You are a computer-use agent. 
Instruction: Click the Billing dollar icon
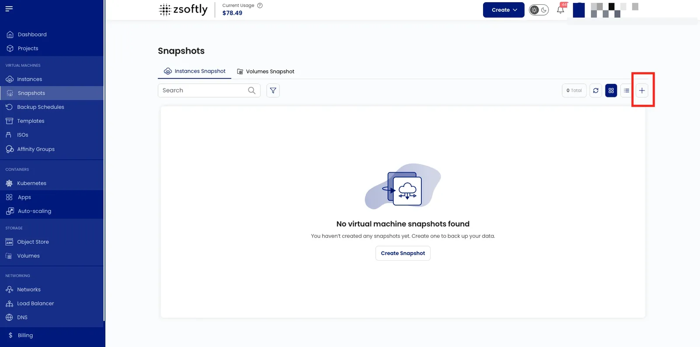coord(10,335)
